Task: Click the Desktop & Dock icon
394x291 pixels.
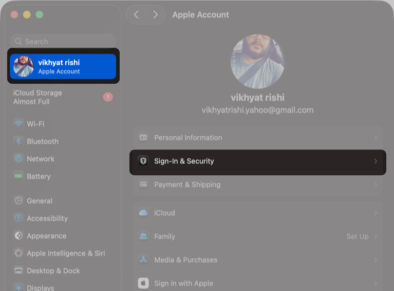Action: tap(18, 270)
